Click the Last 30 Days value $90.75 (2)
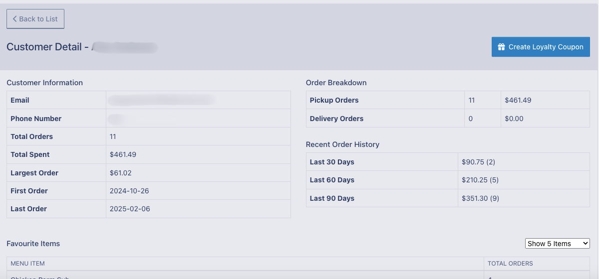The height and width of the screenshot is (279, 599). point(479,162)
